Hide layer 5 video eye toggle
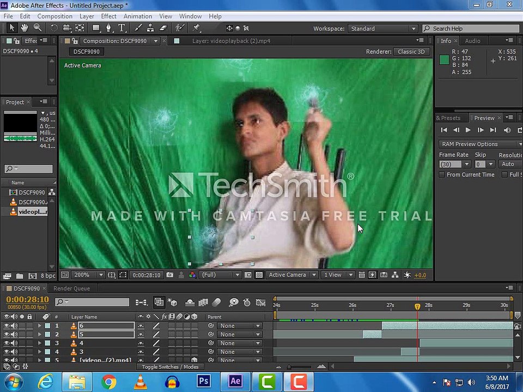 coord(6,334)
